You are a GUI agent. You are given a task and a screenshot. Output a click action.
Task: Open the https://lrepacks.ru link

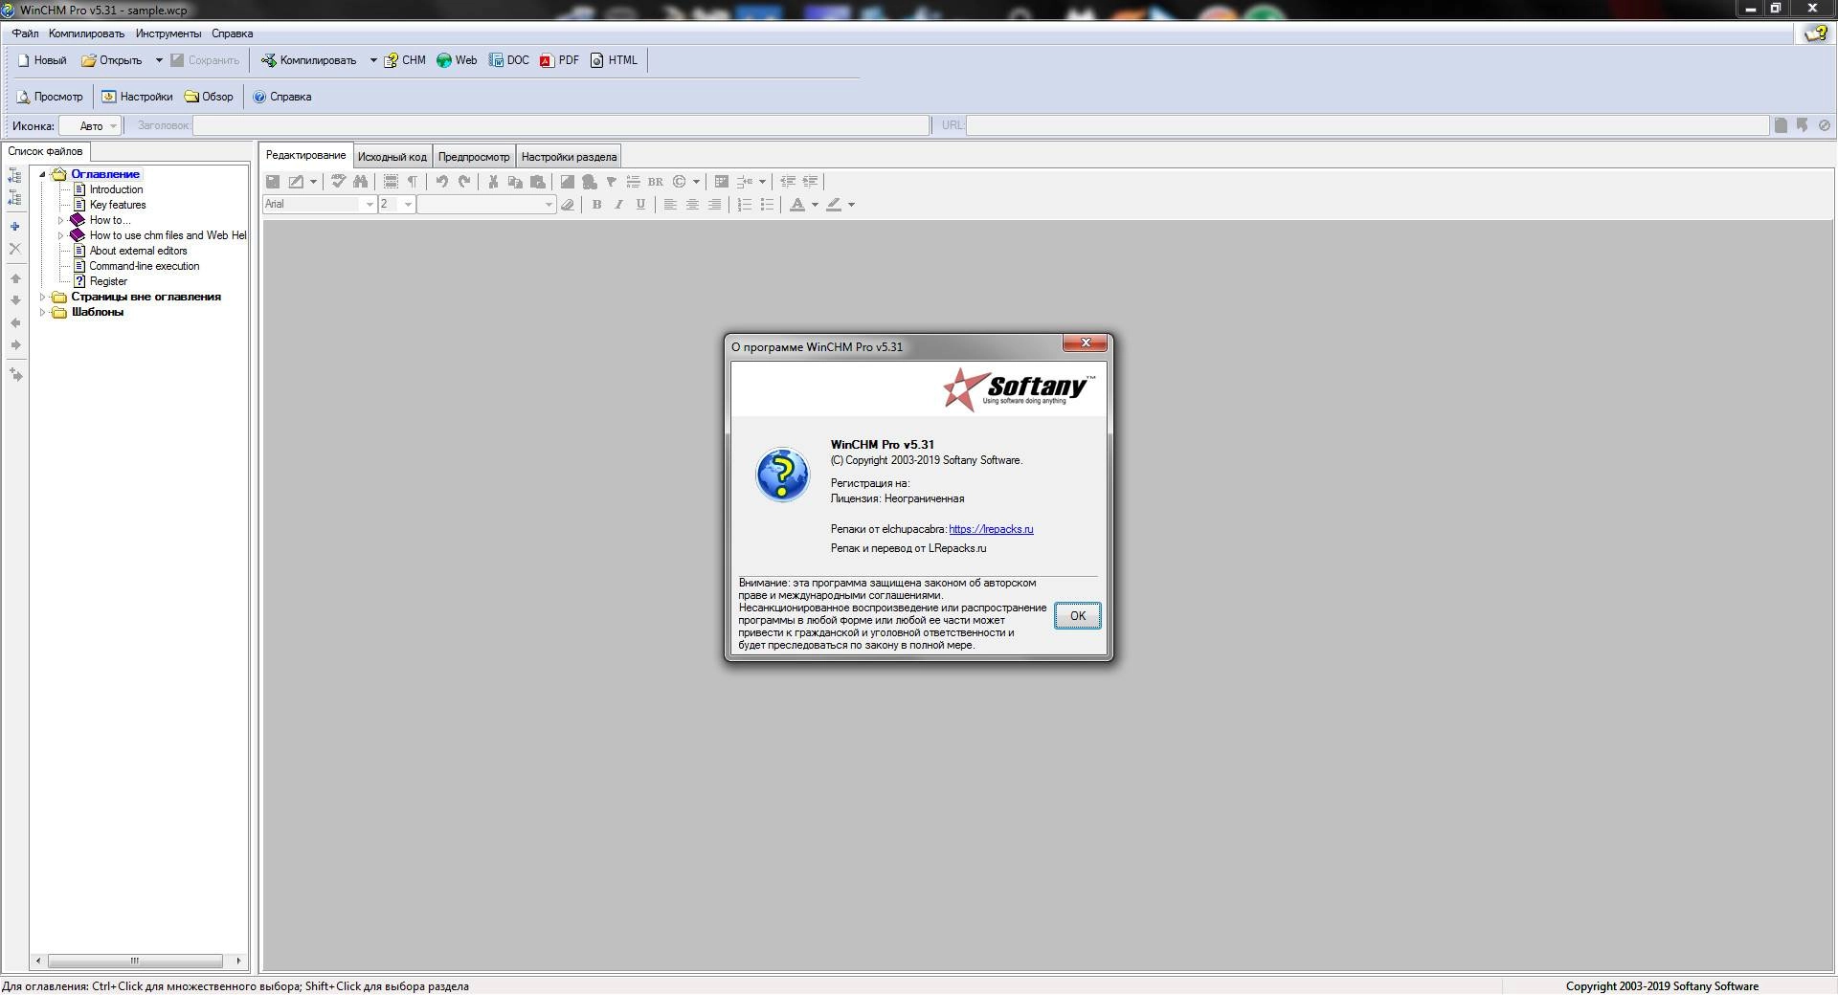pos(991,529)
